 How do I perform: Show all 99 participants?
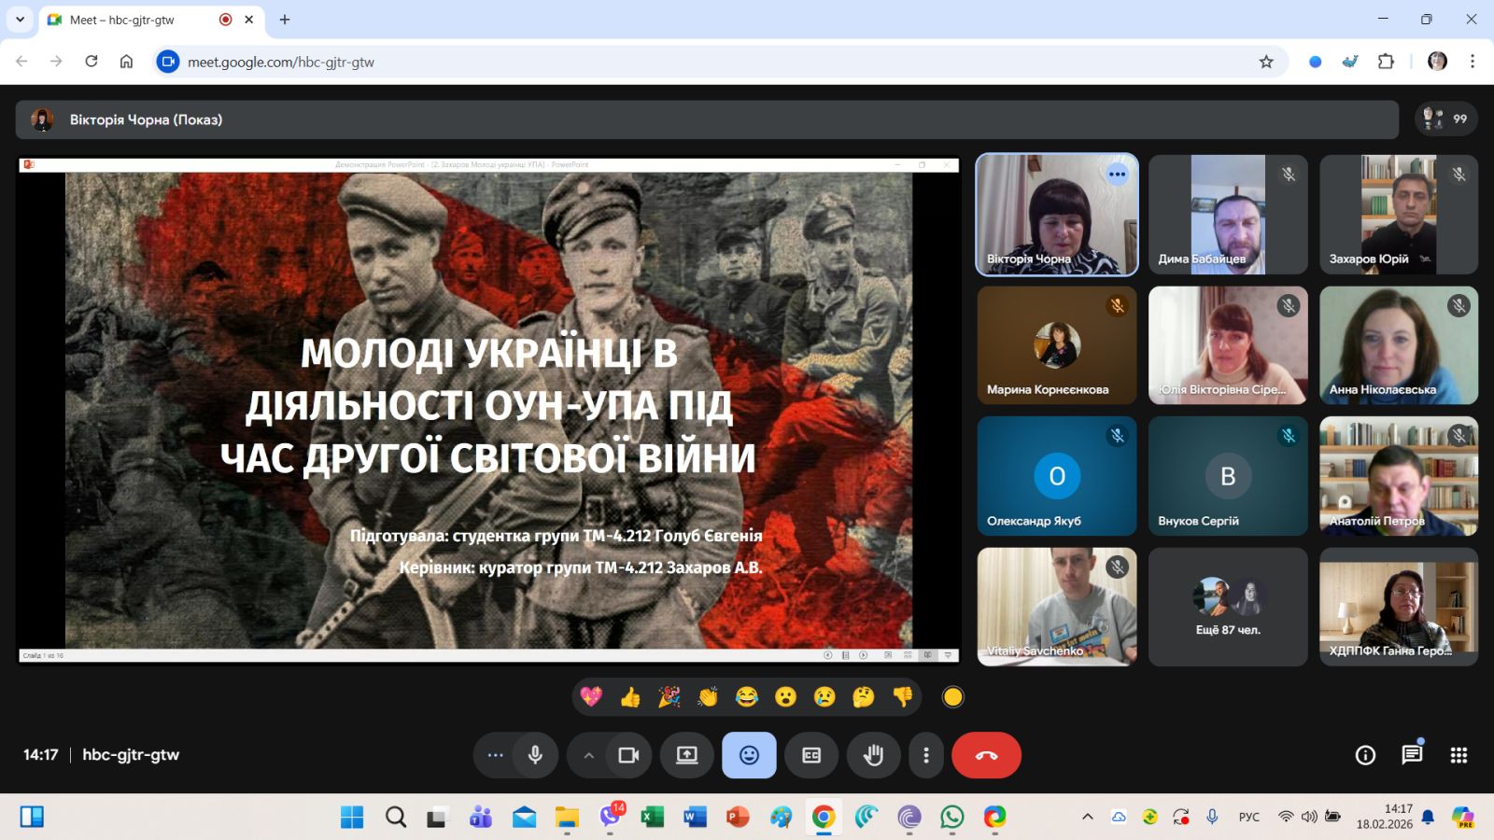pyautogui.click(x=1445, y=119)
